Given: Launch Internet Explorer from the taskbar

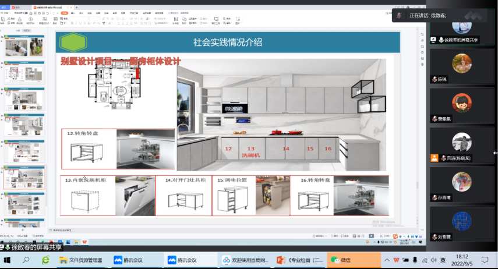Looking at the screenshot, I should (x=45, y=260).
